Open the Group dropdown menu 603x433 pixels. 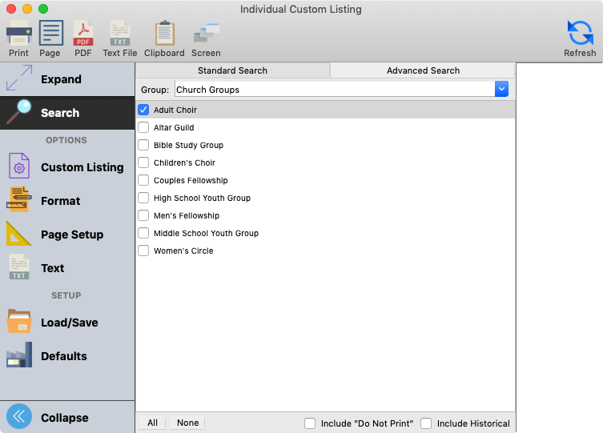pyautogui.click(x=501, y=90)
